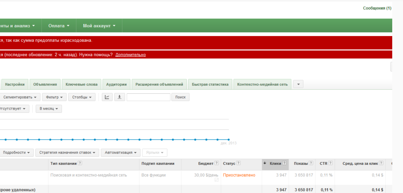The height and width of the screenshot is (193, 403).
Task: Click the 30,00 $/день budget cell
Action: tap(206, 175)
